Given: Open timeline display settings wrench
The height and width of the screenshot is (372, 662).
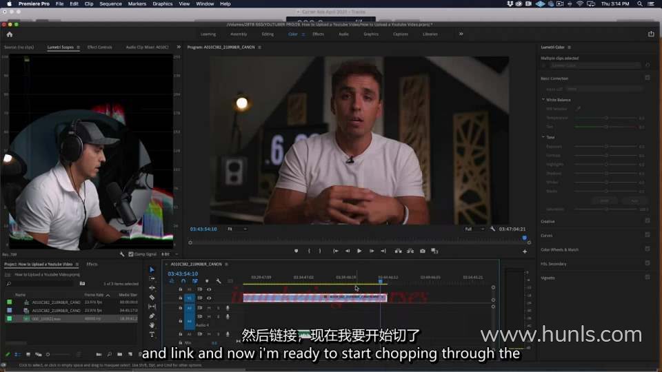Looking at the screenshot, I should click(219, 281).
